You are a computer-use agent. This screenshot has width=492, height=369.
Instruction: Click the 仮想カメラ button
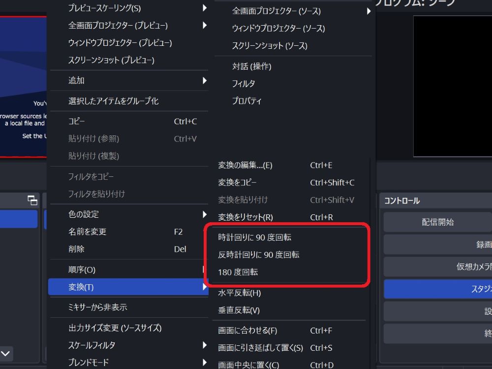[x=438, y=267]
